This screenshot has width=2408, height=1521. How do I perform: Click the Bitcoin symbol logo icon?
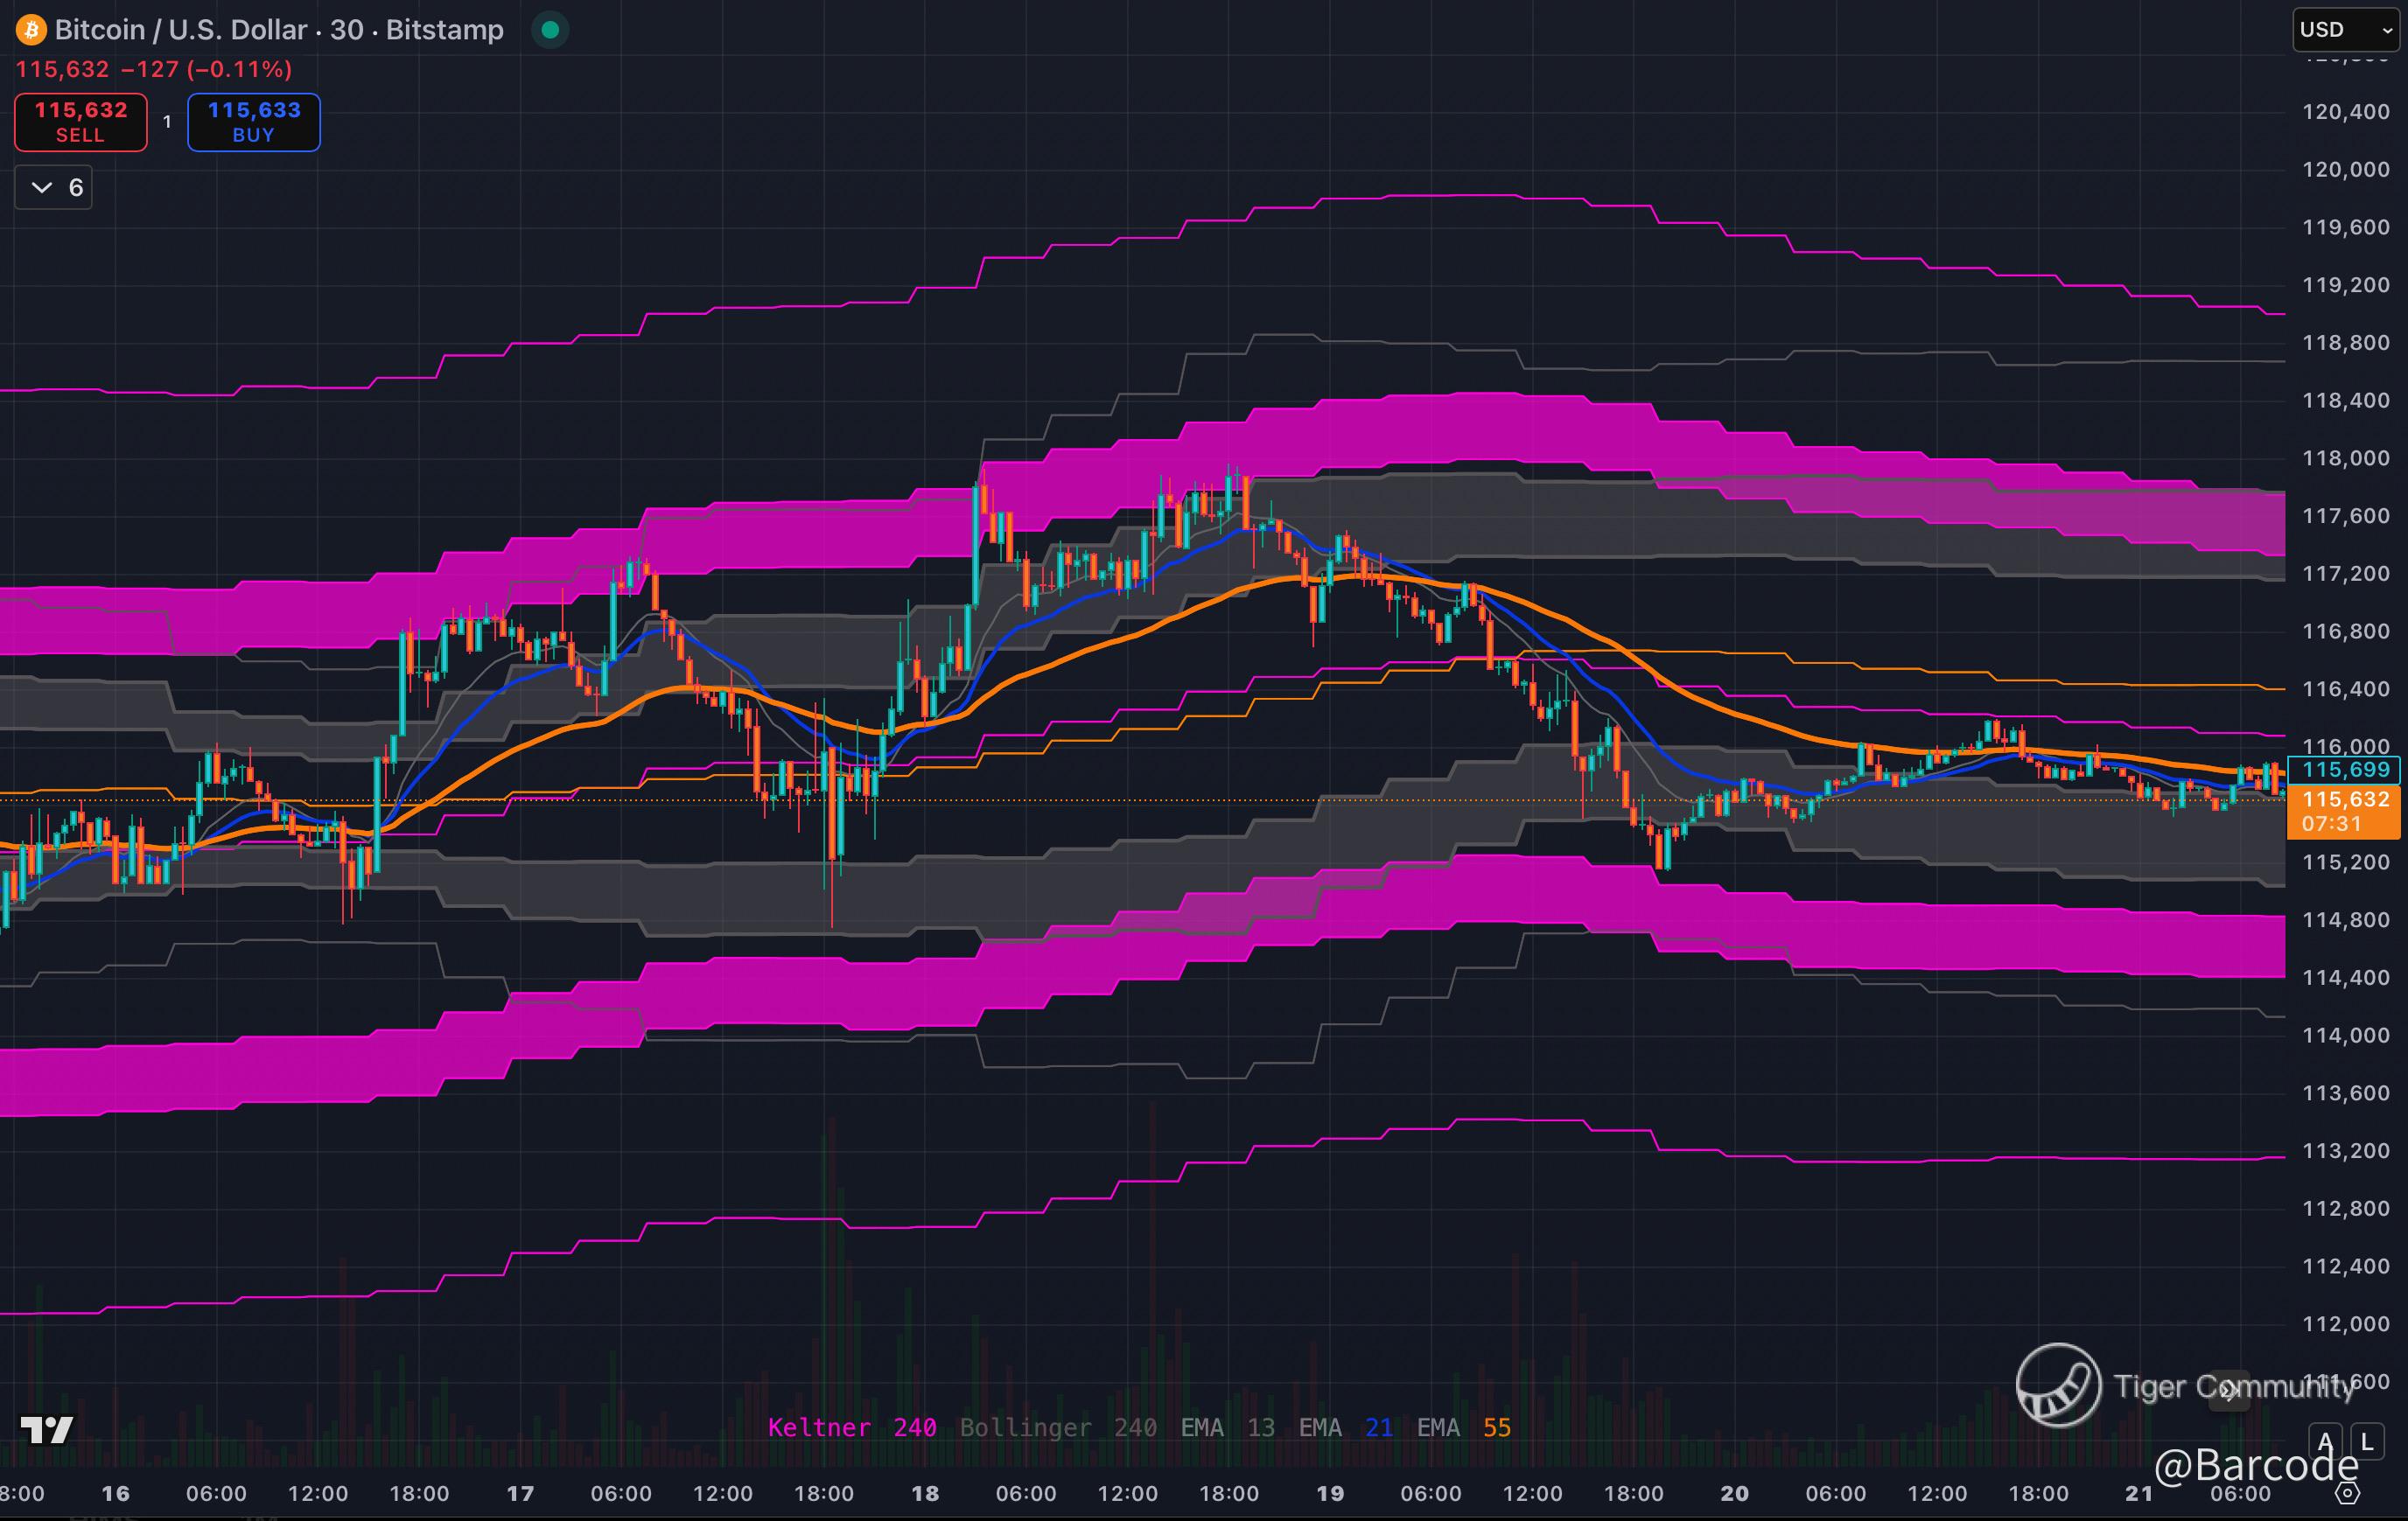pyautogui.click(x=31, y=30)
